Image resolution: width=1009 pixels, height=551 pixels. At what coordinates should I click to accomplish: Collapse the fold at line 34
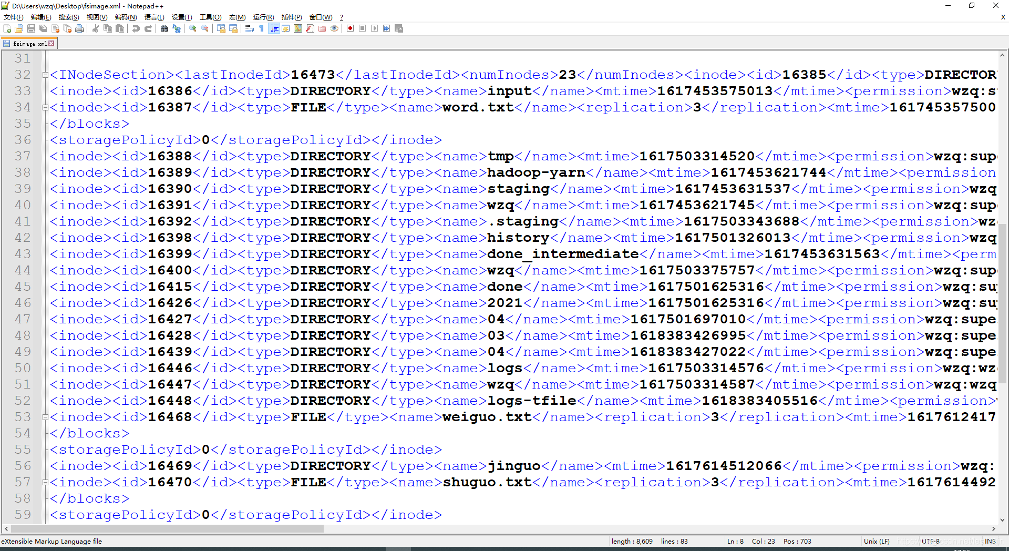(x=45, y=108)
